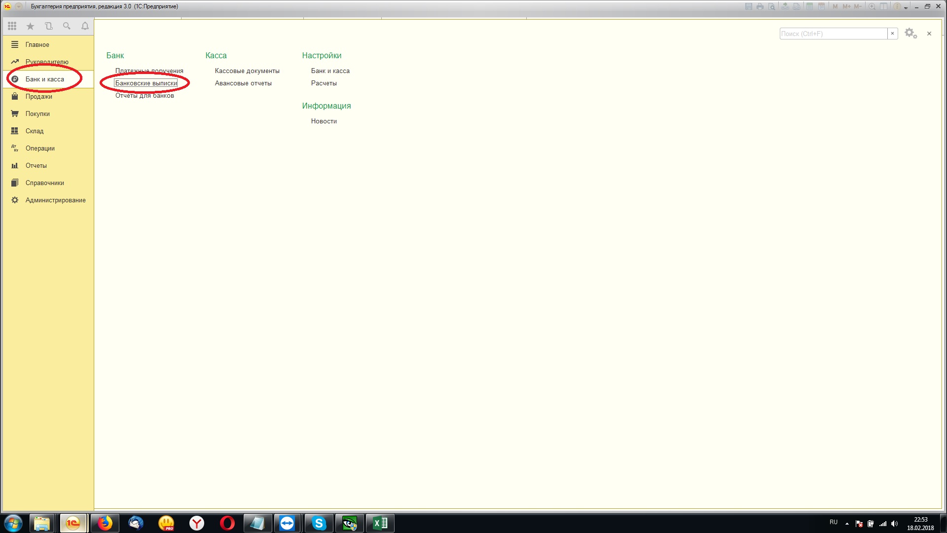Open Excel from the Windows taskbar

click(x=380, y=523)
